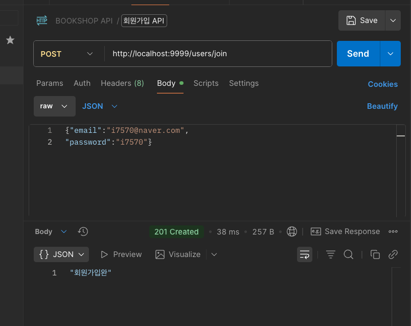Copy response body with the copy icon
The image size is (411, 326).
coord(375,254)
